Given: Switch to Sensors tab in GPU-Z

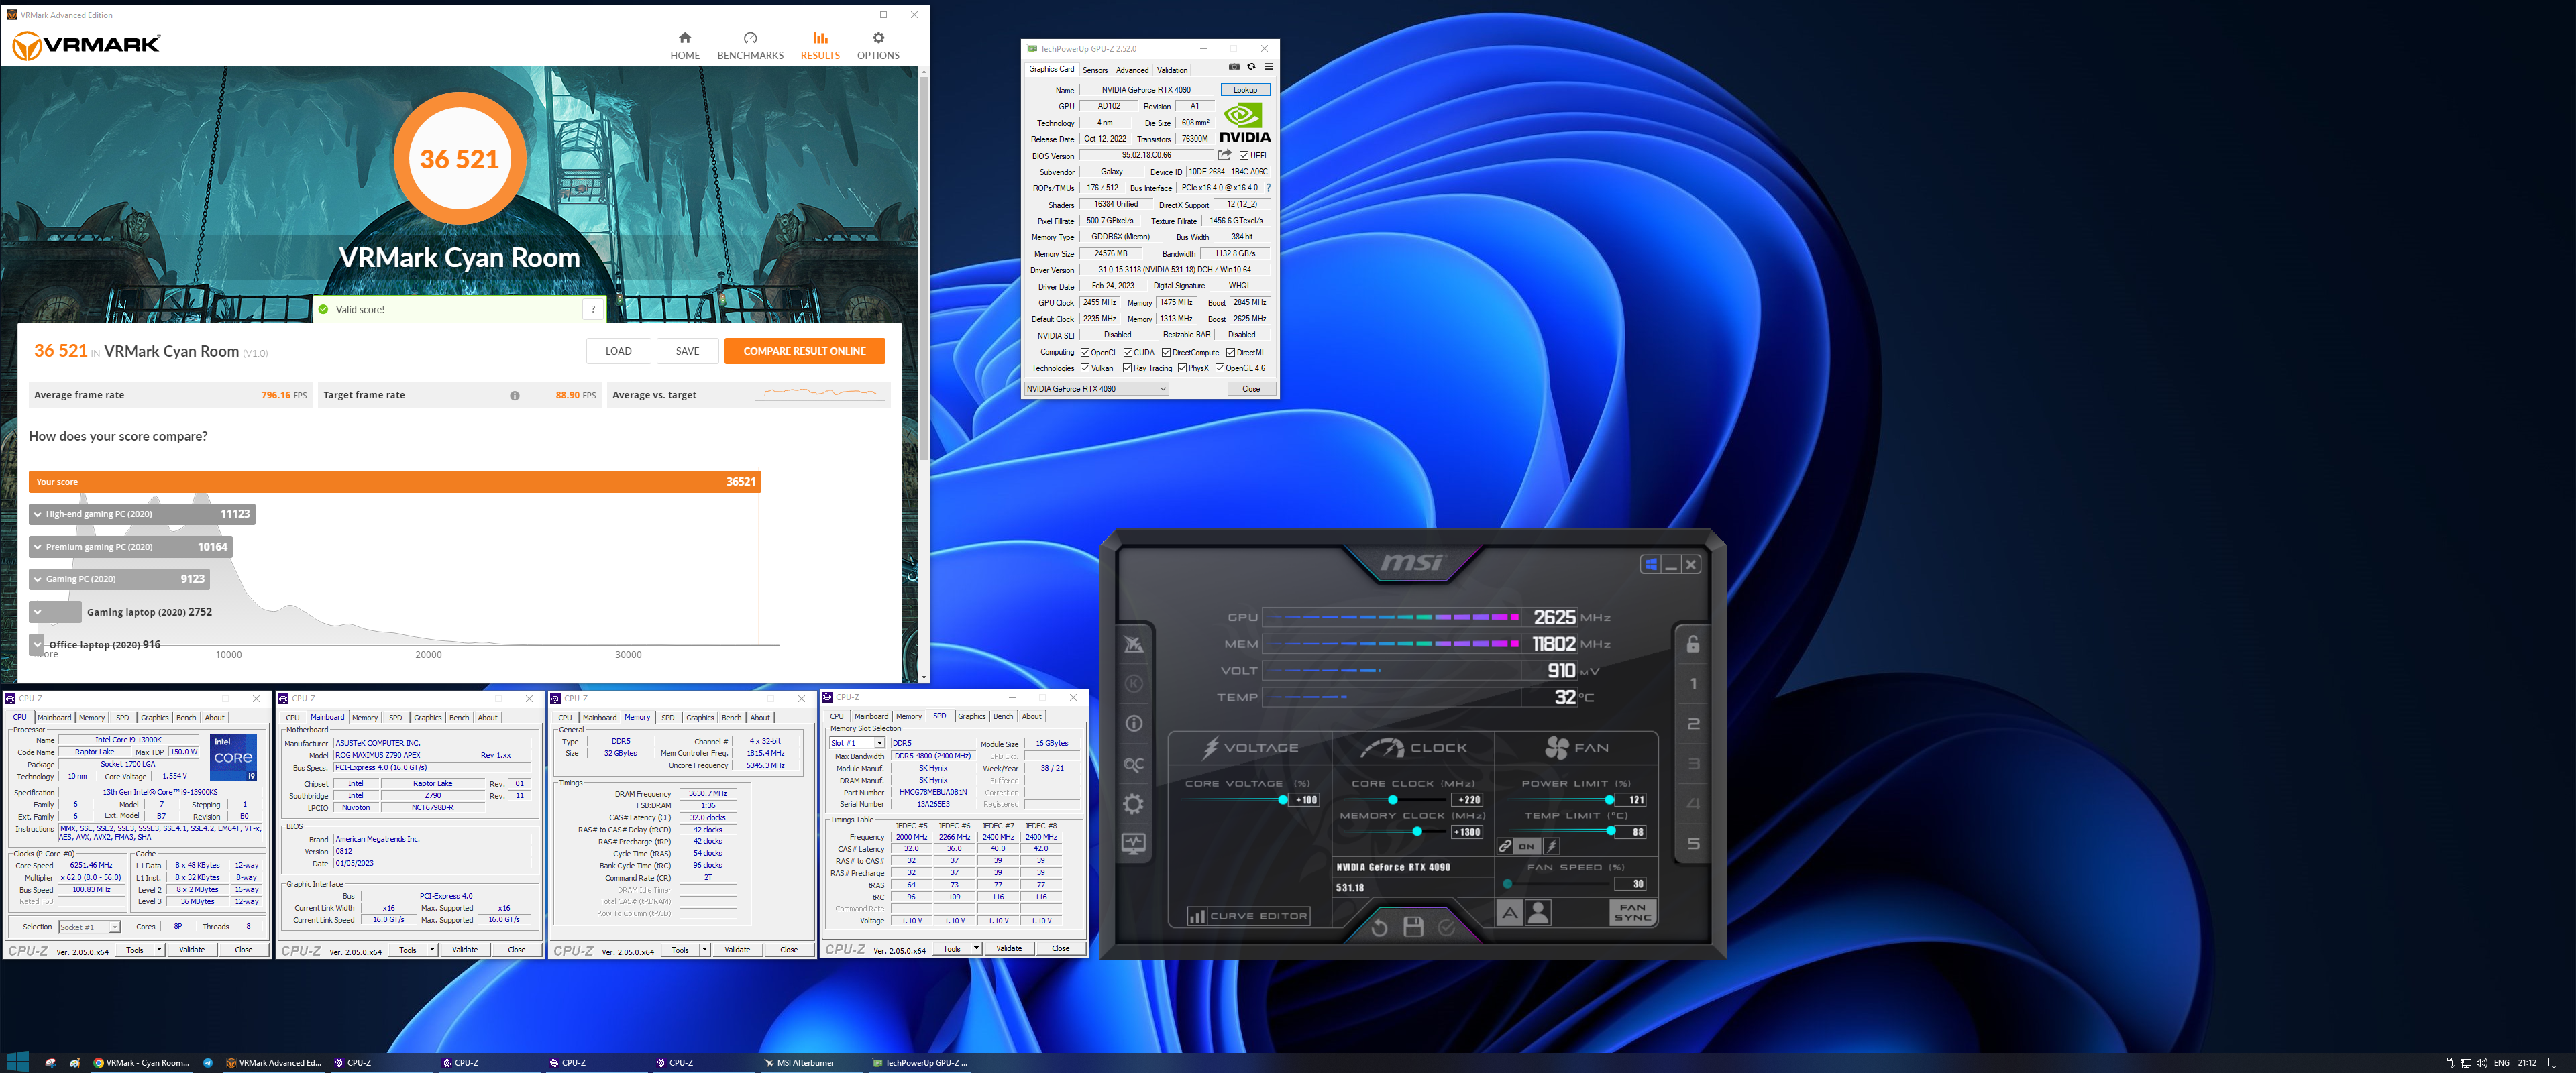Looking at the screenshot, I should click(x=1095, y=70).
